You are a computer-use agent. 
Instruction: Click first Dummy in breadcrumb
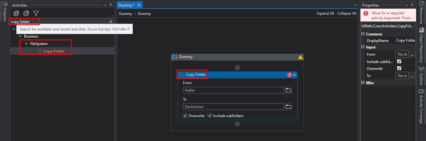125,13
